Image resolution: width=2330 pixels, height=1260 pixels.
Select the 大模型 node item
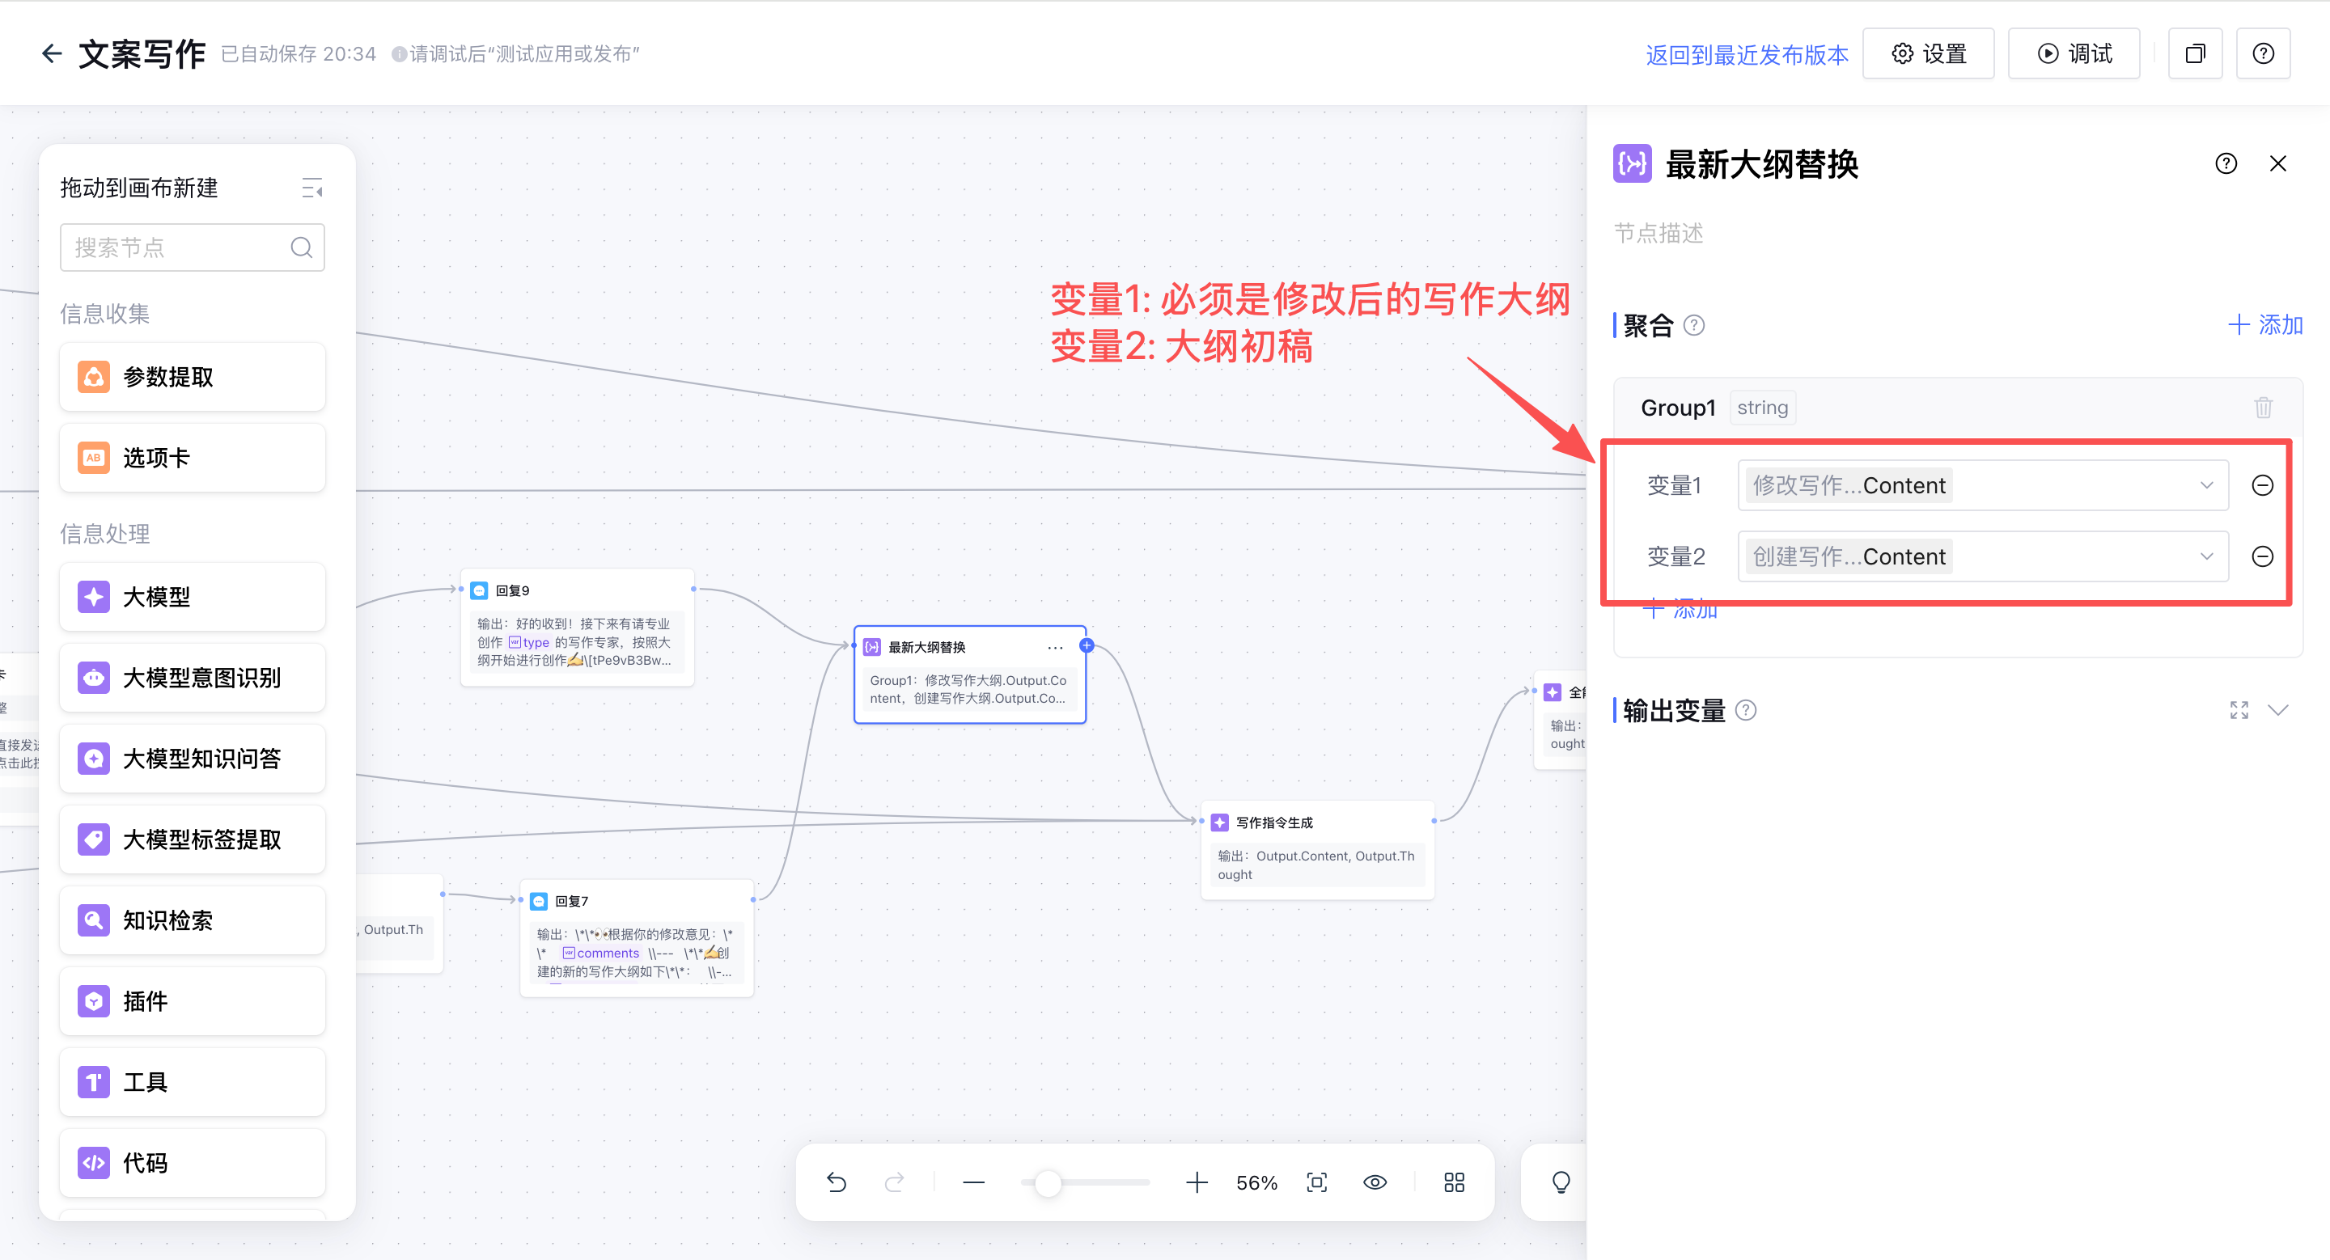point(192,598)
